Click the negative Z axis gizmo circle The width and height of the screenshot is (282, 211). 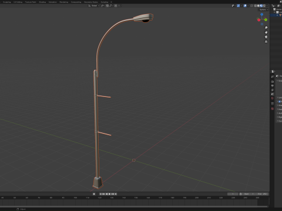tap(262, 24)
